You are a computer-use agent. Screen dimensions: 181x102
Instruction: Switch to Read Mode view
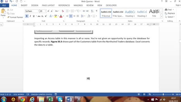[x=139, y=94]
